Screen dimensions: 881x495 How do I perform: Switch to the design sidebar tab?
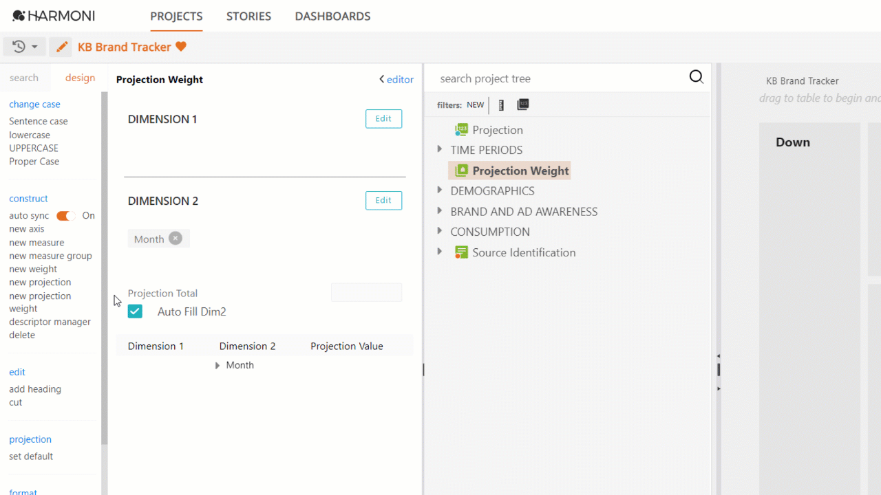pyautogui.click(x=80, y=78)
